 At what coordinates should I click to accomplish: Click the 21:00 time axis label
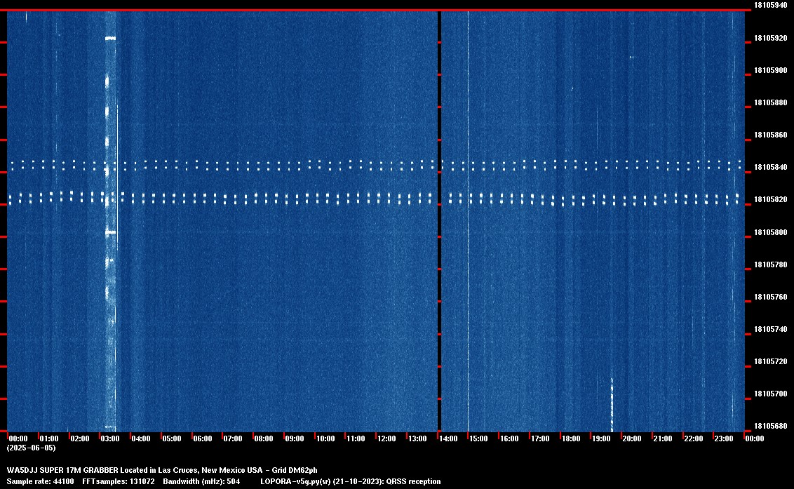(x=662, y=438)
